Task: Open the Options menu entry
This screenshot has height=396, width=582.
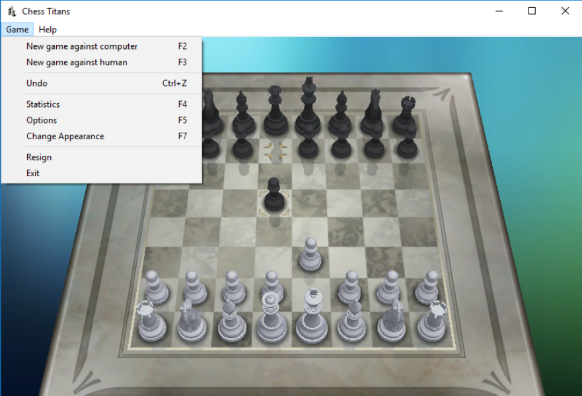Action: (101, 120)
